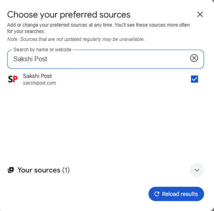Click the Search by name or website label

click(42, 50)
